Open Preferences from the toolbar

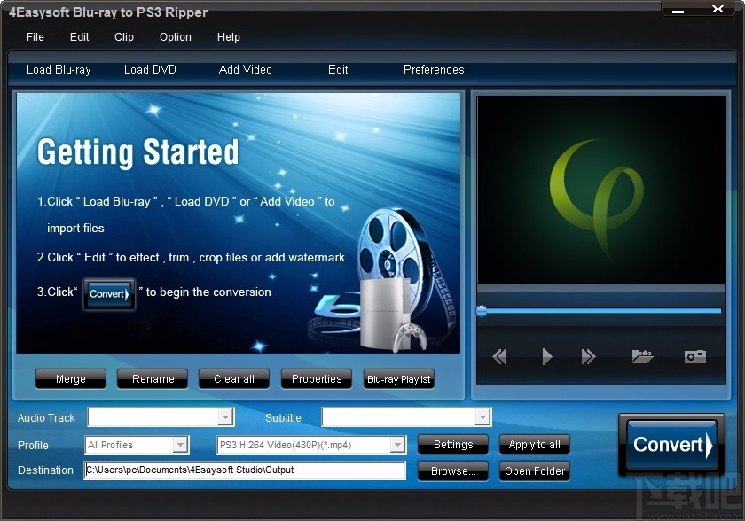(433, 69)
